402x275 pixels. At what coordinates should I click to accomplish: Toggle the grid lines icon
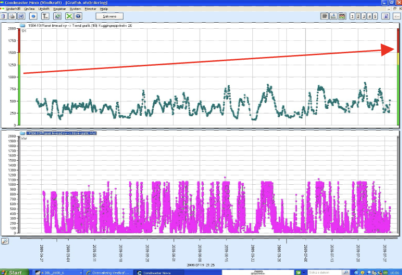click(x=325, y=16)
